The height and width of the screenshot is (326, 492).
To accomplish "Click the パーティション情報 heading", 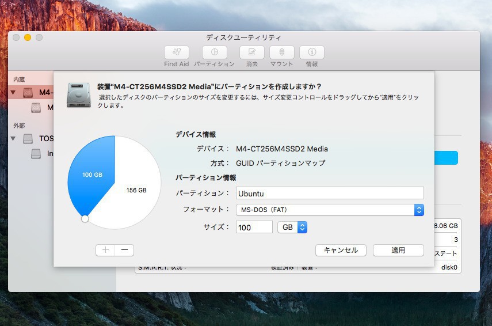I will (206, 178).
